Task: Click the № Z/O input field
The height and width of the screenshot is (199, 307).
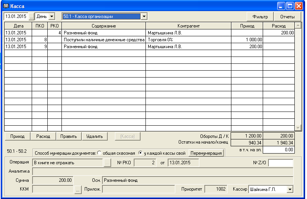Action: [280, 163]
